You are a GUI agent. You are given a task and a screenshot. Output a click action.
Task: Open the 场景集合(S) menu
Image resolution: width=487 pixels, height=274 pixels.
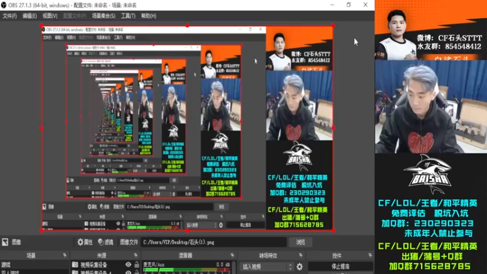(103, 16)
